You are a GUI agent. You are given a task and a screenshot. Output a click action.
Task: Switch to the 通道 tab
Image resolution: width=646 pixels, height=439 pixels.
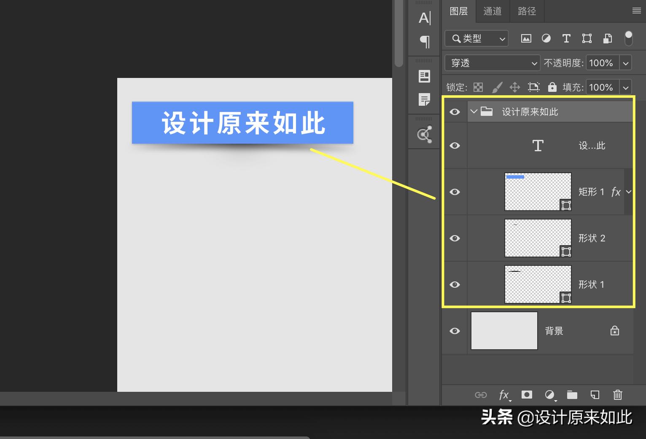[492, 11]
